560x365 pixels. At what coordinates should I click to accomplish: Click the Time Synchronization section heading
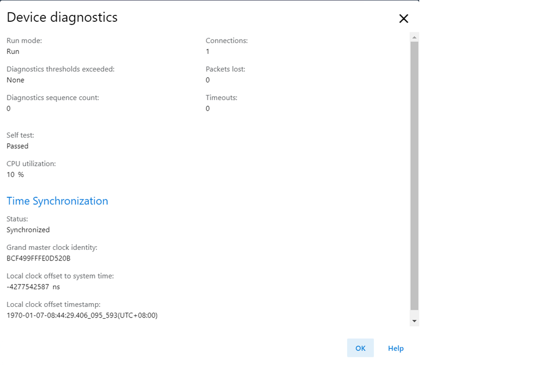tap(57, 201)
